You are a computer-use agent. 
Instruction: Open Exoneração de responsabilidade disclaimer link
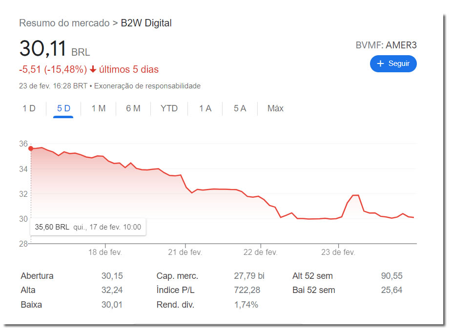click(147, 86)
